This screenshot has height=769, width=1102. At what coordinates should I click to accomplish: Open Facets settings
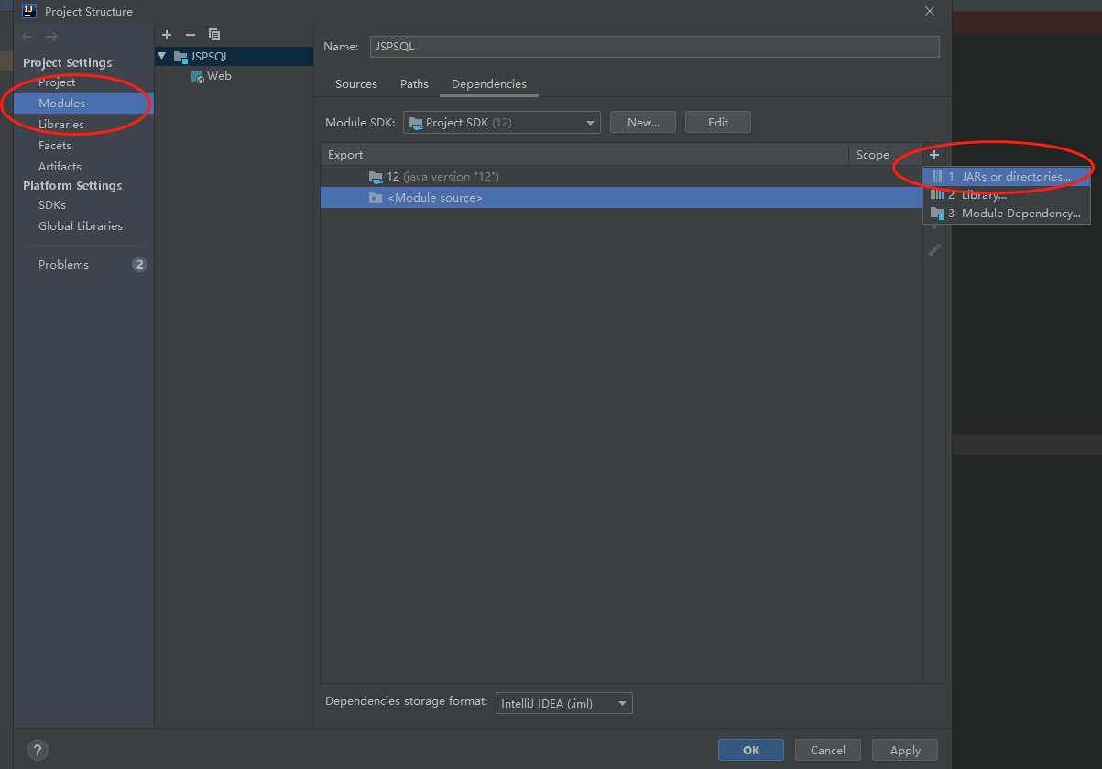pos(54,146)
